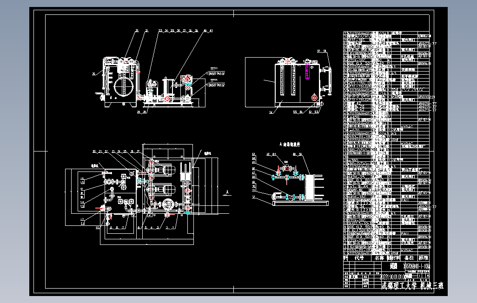
Task: Click the 备注 column header in parts list
Action: (409, 257)
